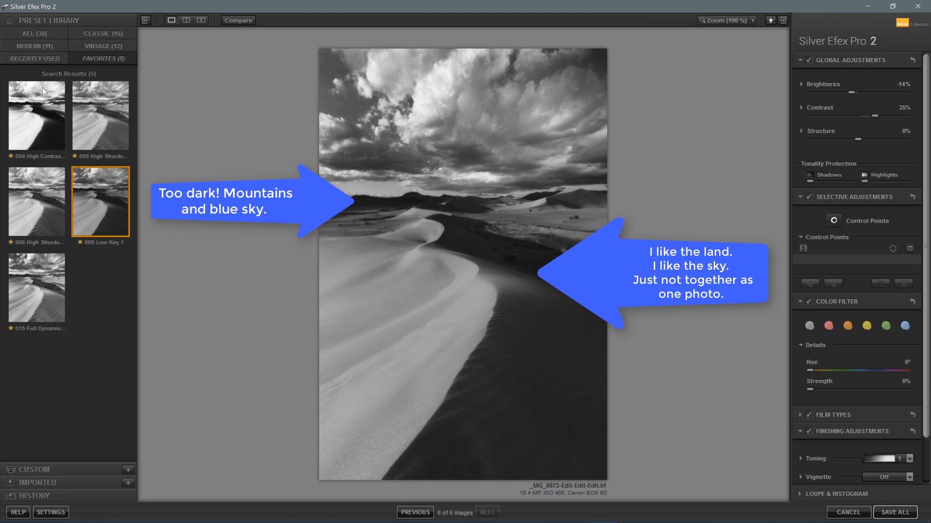Add new Custom preset plus icon

pos(128,469)
